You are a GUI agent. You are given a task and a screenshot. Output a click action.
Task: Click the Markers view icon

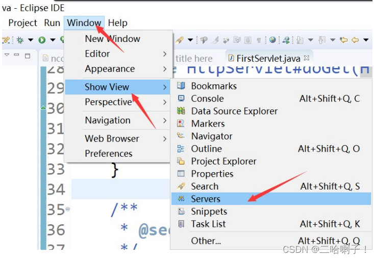pyautogui.click(x=181, y=124)
